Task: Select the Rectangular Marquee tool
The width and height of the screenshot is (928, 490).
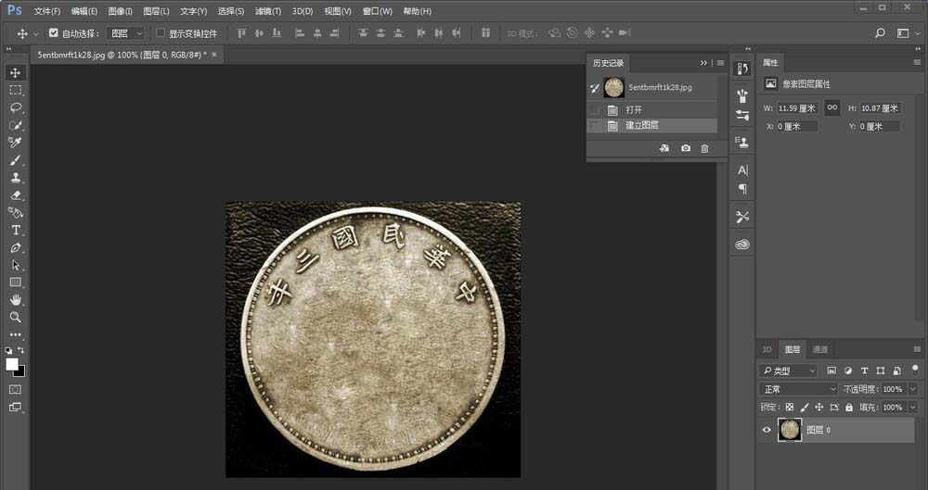Action: (x=16, y=91)
